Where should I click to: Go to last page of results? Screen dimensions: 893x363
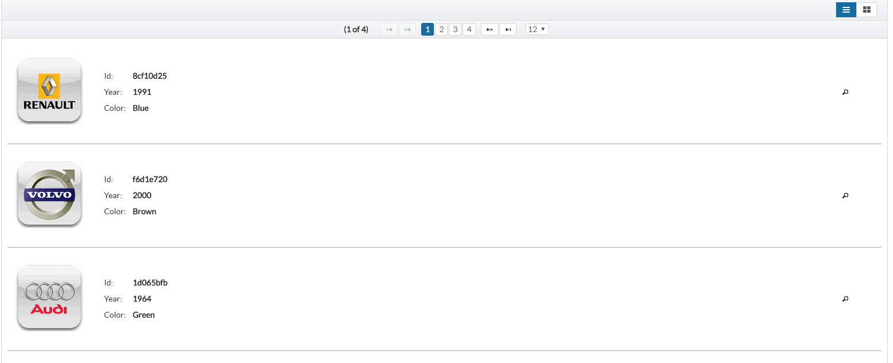pos(508,29)
